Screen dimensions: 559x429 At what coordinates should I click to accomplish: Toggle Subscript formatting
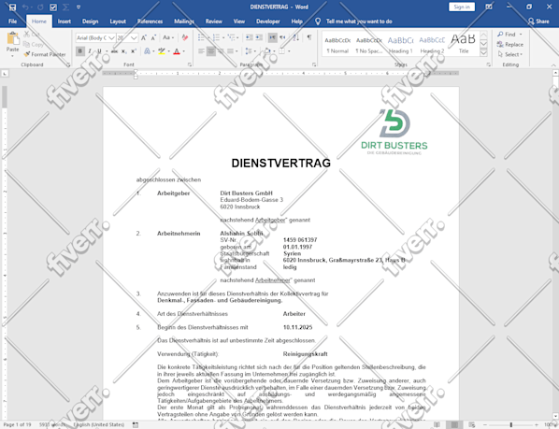pos(123,51)
